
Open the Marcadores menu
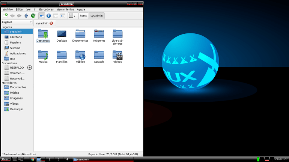(46, 9)
